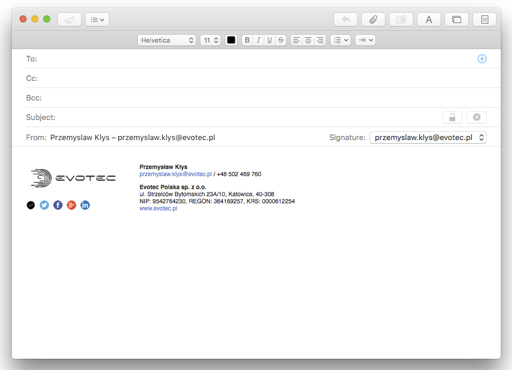Toggle italic text formatting
The width and height of the screenshot is (512, 370).
258,40
